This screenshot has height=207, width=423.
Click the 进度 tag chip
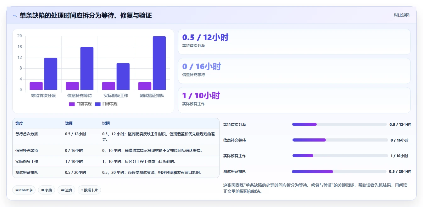[x=66, y=190]
